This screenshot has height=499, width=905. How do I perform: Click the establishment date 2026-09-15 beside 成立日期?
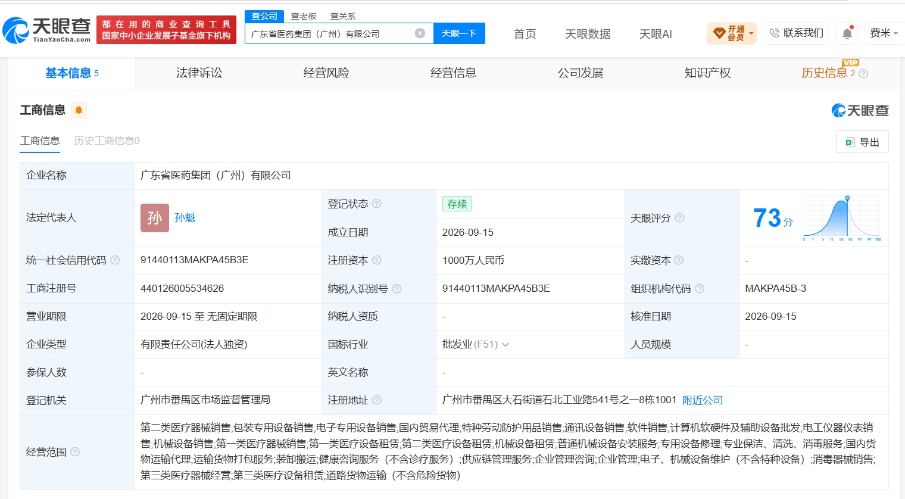click(468, 232)
